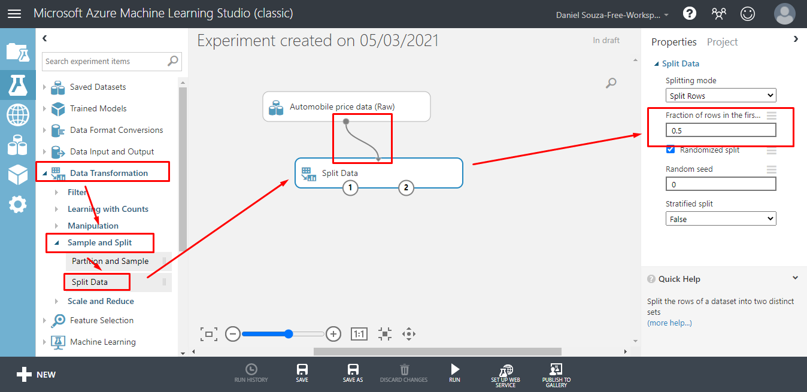Click the canvas horizontal scrollbar
This screenshot has width=807, height=392.
pyautogui.click(x=437, y=352)
